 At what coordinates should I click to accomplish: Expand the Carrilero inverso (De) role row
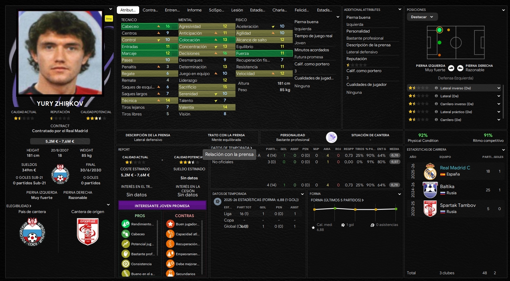pos(499,104)
